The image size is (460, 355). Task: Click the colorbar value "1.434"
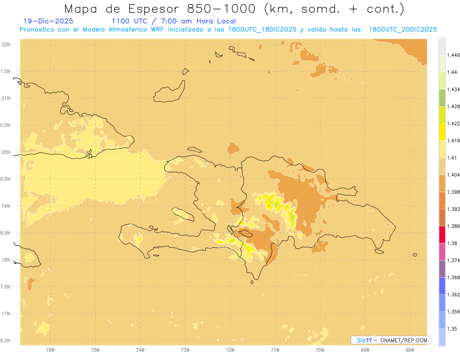click(x=453, y=89)
